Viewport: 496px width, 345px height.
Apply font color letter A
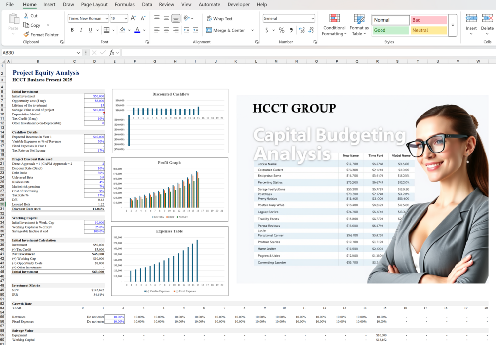click(137, 30)
